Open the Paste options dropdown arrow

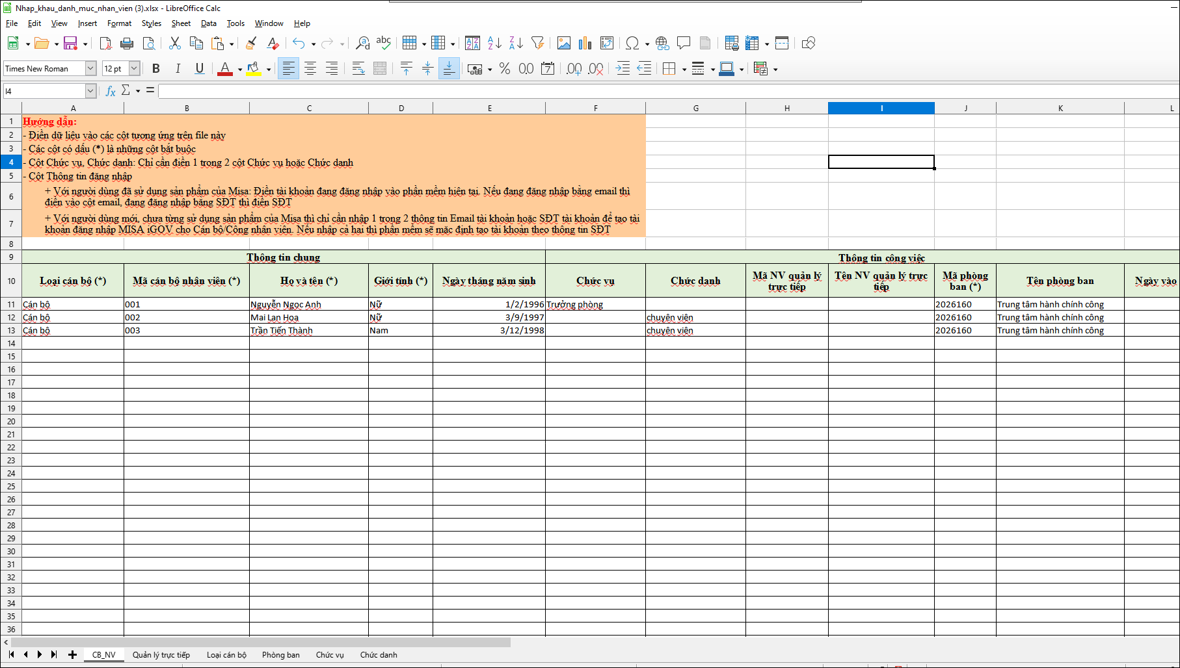232,44
